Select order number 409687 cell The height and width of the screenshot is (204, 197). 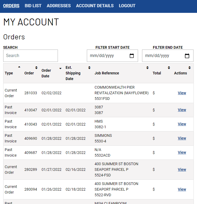pos(31,153)
